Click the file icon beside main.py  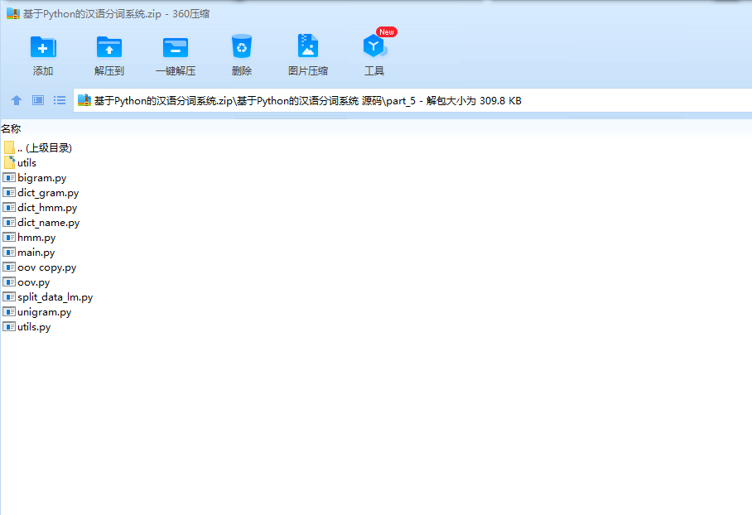pos(9,252)
